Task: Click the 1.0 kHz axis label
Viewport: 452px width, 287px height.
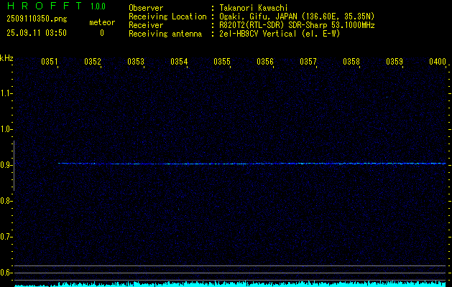Action: (6, 129)
